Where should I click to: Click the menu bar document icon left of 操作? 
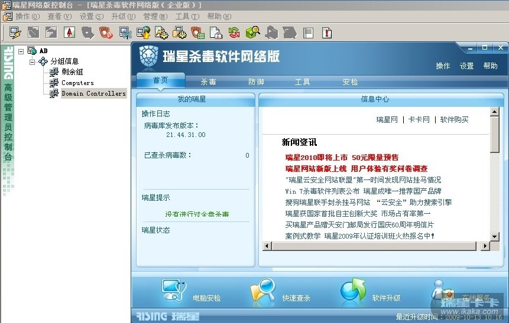click(7, 16)
